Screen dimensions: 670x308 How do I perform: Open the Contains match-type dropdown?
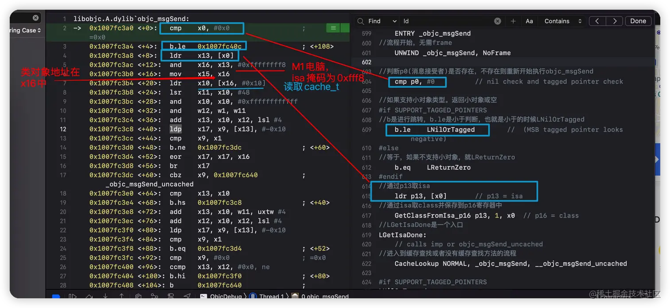pos(563,21)
